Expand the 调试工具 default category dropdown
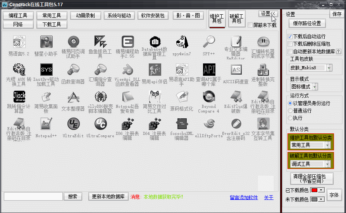This screenshot has width=346, height=213. point(328,164)
